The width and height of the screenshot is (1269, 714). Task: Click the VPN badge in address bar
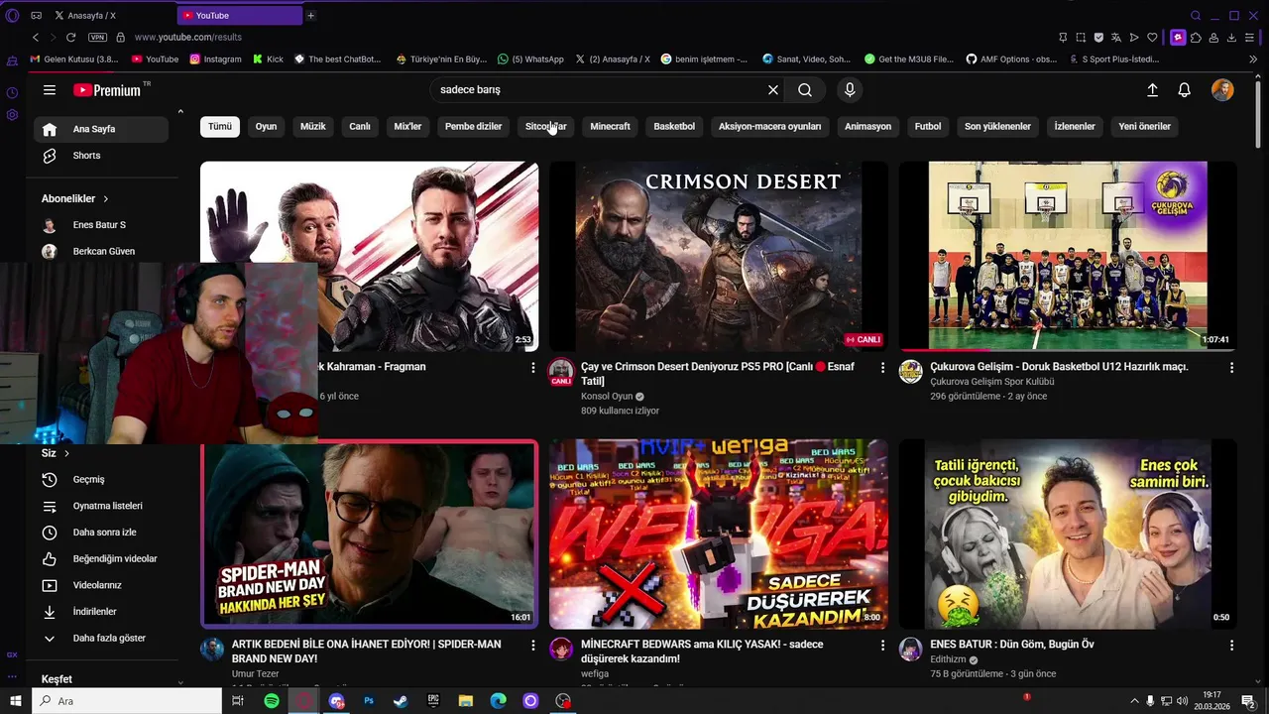97,37
